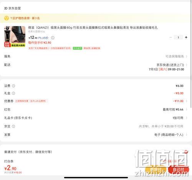The width and height of the screenshot is (192, 180).
Task: Expand the 京东快递 delivery options
Action: 172,65
